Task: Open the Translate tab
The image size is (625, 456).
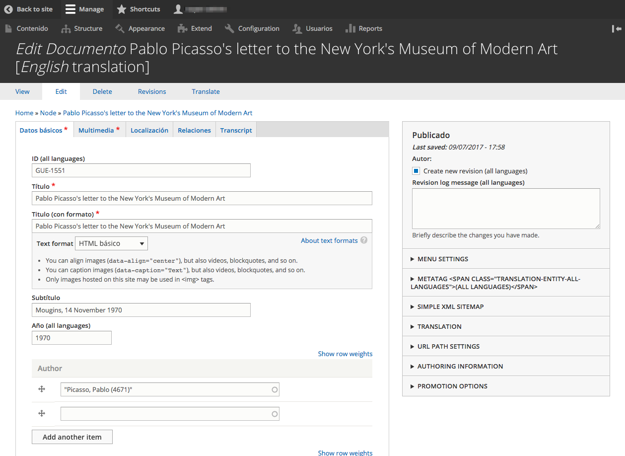Action: (x=206, y=91)
